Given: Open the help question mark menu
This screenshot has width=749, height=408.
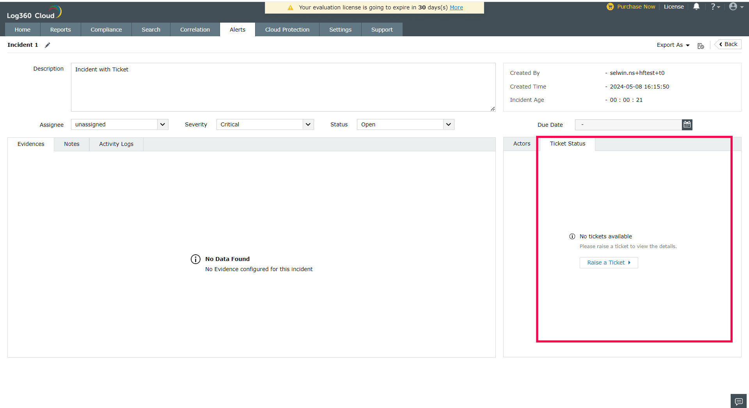Looking at the screenshot, I should (714, 7).
